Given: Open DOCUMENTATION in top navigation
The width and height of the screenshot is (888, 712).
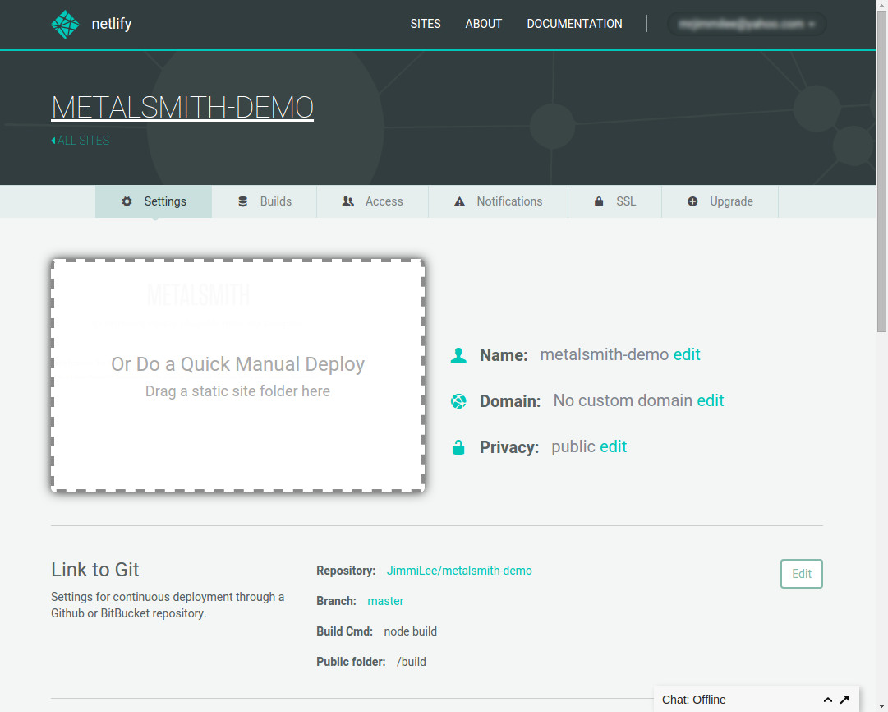Looking at the screenshot, I should tap(574, 24).
